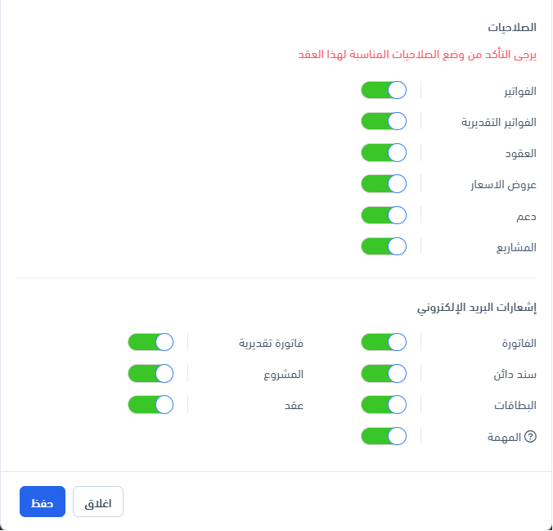Image resolution: width=553 pixels, height=531 pixels.
Task: Switch off المشروع email notification
Action: pyautogui.click(x=151, y=373)
